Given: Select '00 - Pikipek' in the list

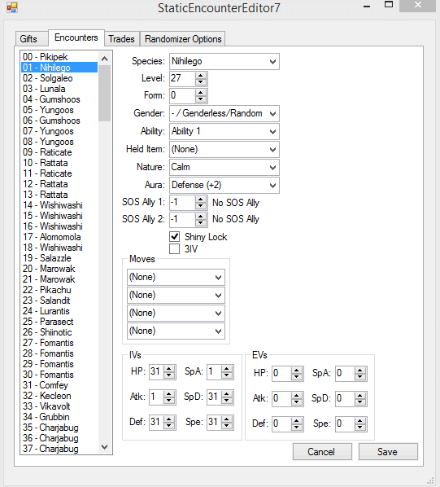Looking at the screenshot, I should (x=46, y=57).
